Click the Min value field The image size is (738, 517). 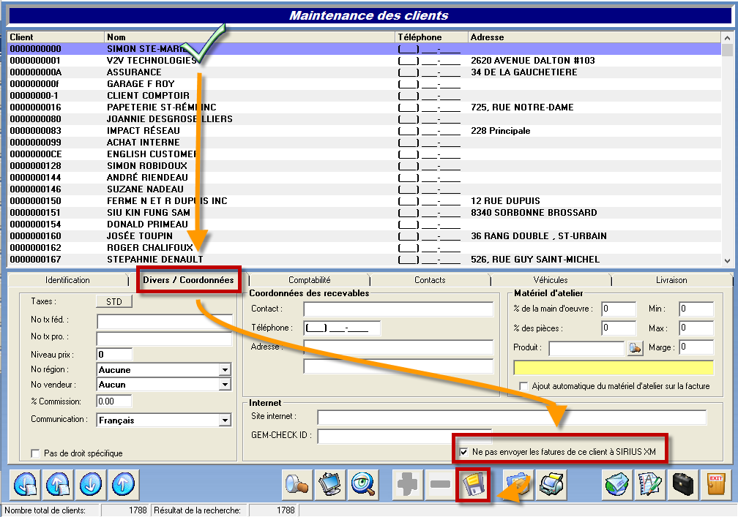[696, 309]
